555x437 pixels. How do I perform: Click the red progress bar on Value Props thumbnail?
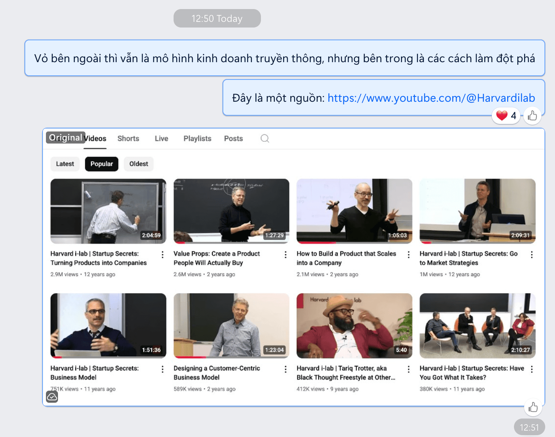180,243
